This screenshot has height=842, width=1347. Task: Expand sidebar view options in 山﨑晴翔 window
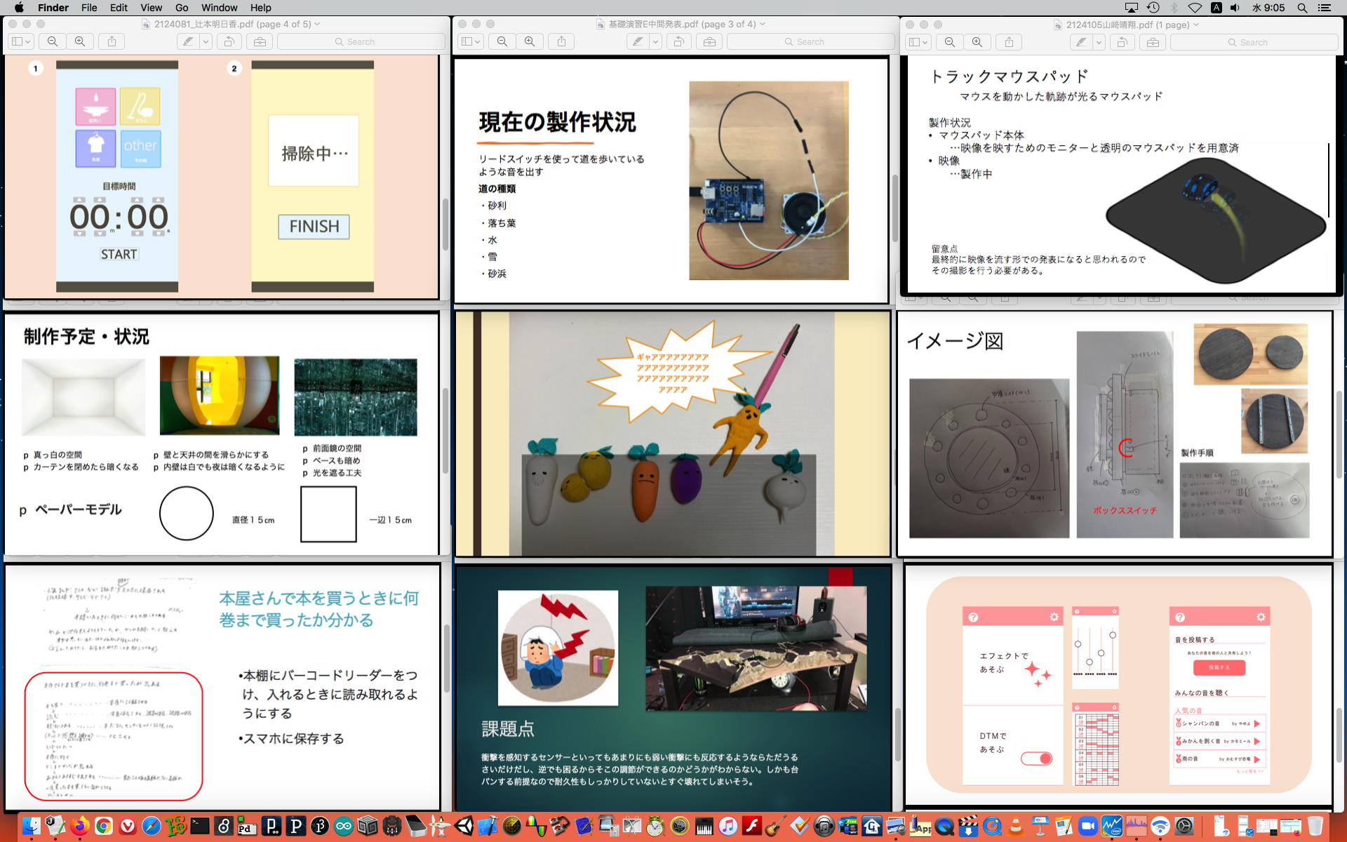(925, 42)
